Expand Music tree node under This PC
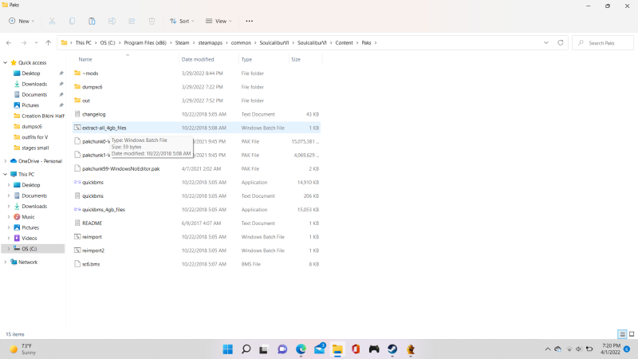 tap(9, 217)
